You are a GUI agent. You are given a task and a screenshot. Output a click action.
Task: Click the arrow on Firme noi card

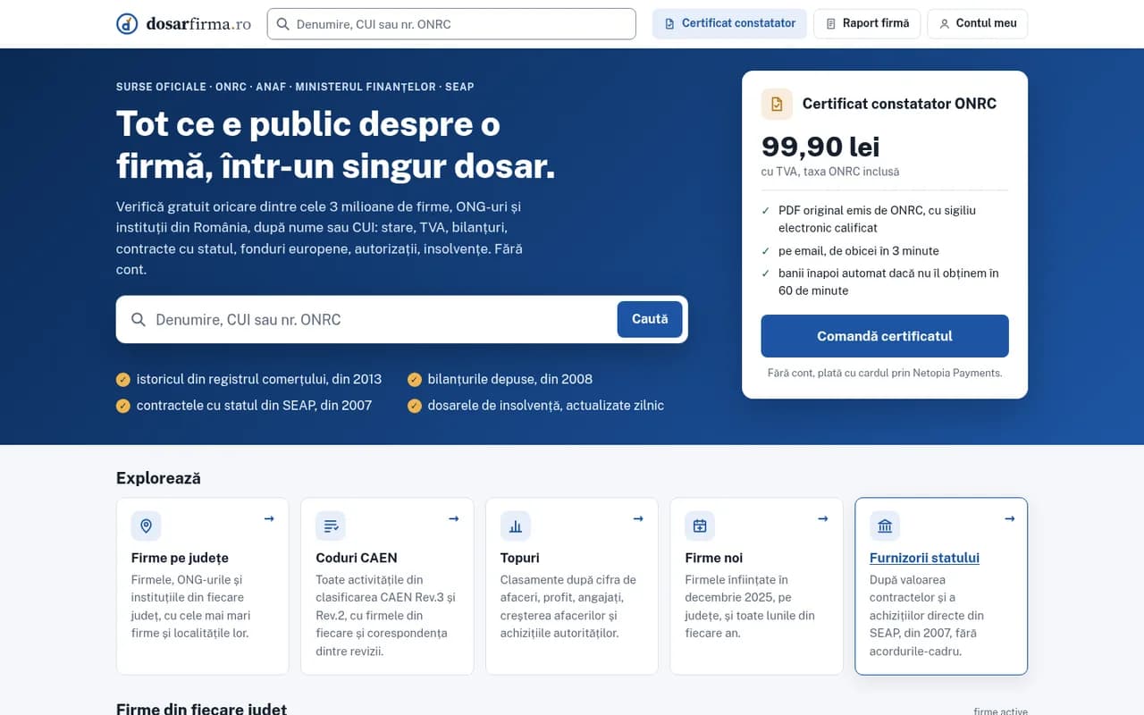point(822,518)
